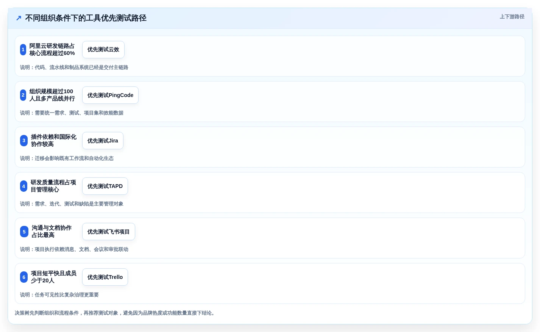The image size is (540, 332).
Task: Click condition text 项目短平快且成员少于20人
Action: pos(54,277)
